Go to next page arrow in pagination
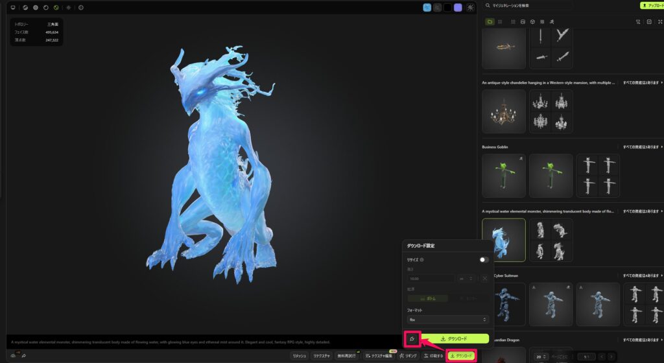 click(611, 357)
